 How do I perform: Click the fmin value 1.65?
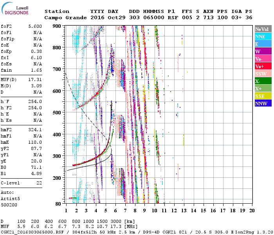pos(36,70)
